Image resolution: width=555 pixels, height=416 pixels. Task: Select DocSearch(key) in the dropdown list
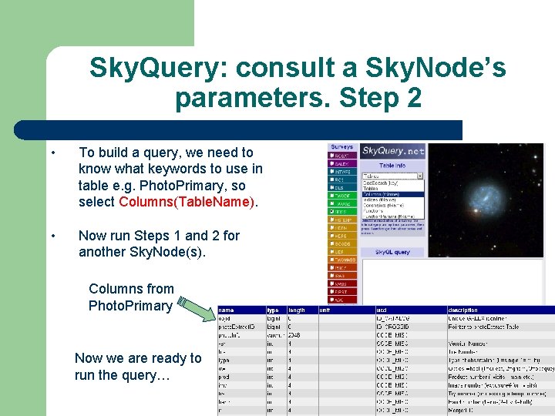[x=393, y=183]
